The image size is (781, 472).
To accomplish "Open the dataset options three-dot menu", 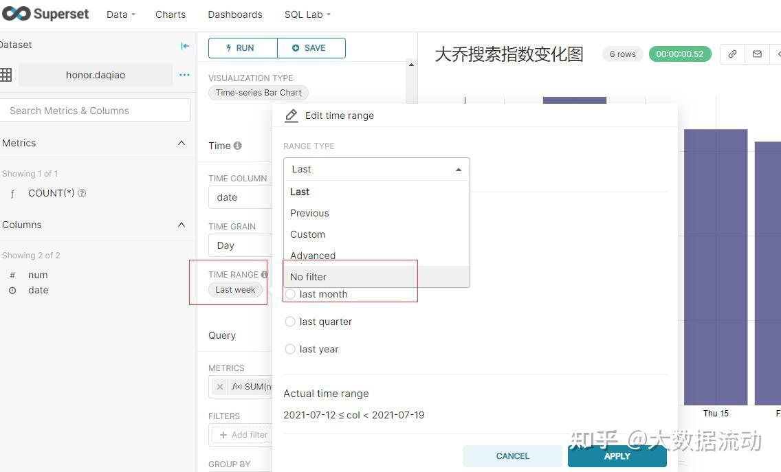I will [184, 75].
